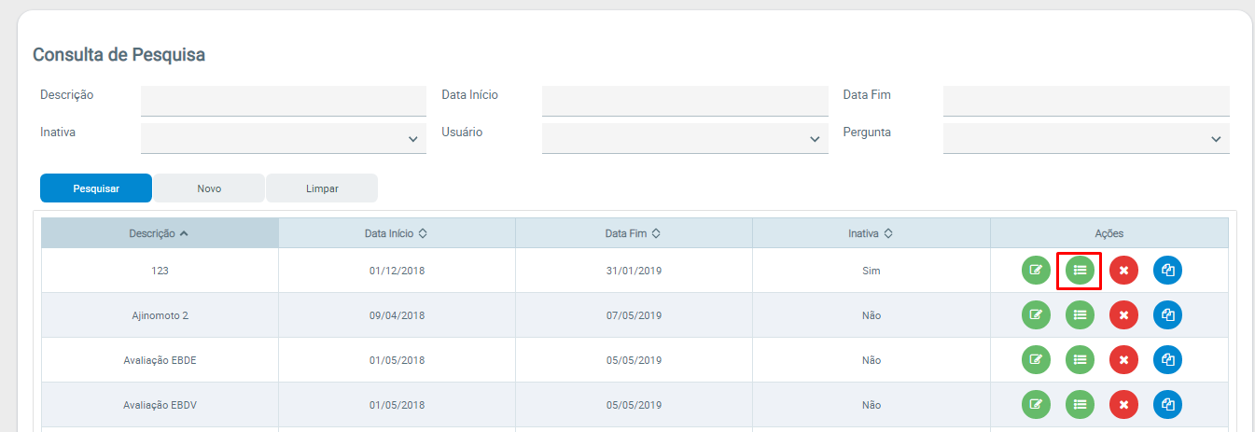The image size is (1255, 432).
Task: Expand the Inativa dropdown
Action: (283, 138)
